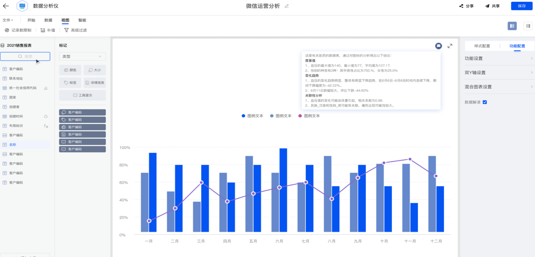Switch to the 样式配置 tab

[482, 46]
